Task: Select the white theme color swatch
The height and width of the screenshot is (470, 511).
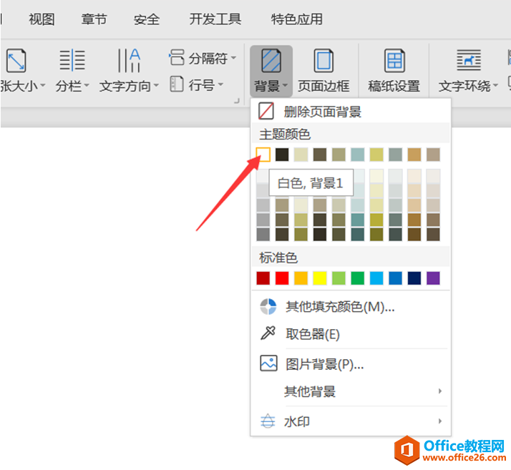Action: coord(263,155)
